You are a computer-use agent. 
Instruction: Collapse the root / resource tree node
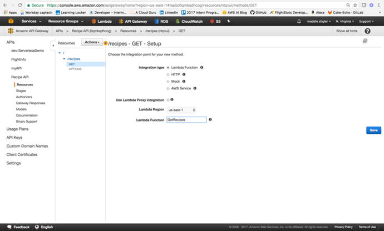pos(60,53)
